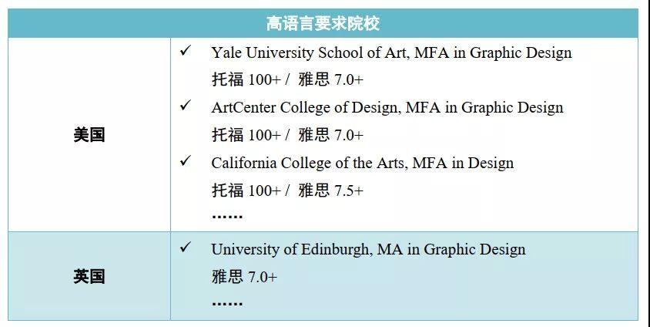Image resolution: width=650 pixels, height=327 pixels.
Task: Select the table header 高语言要求院校
Action: pos(323,23)
